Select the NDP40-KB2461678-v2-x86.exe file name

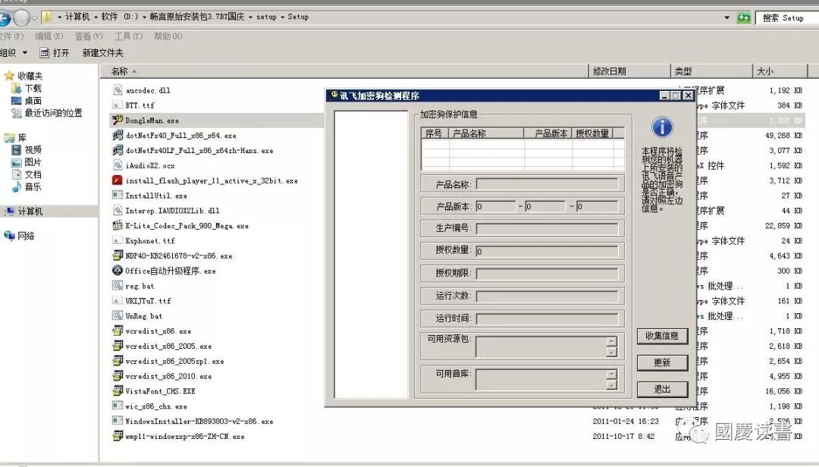(x=179, y=256)
